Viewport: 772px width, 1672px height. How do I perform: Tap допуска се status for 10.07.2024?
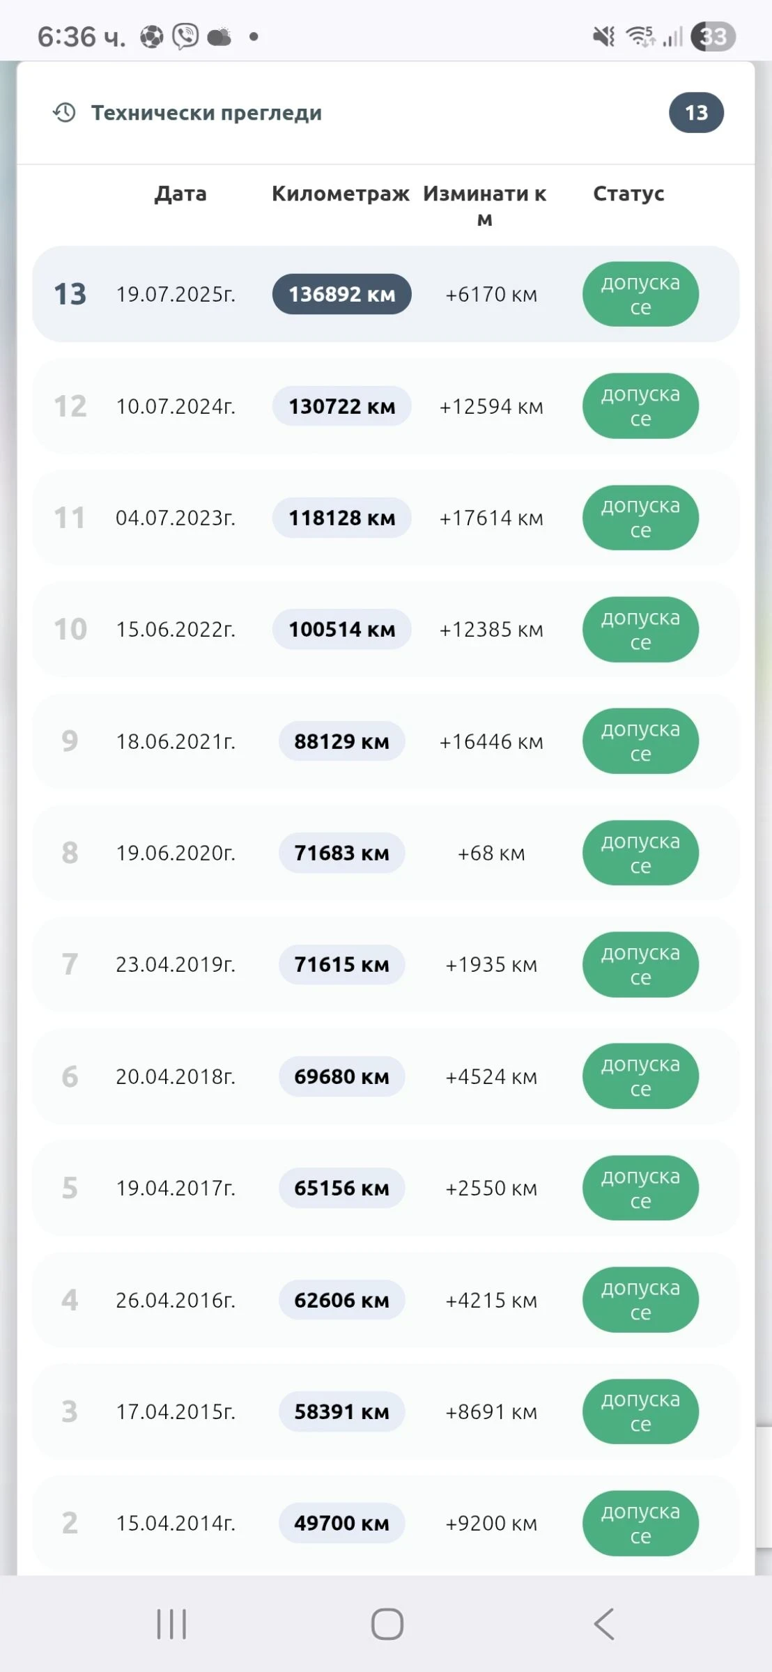[x=640, y=406]
